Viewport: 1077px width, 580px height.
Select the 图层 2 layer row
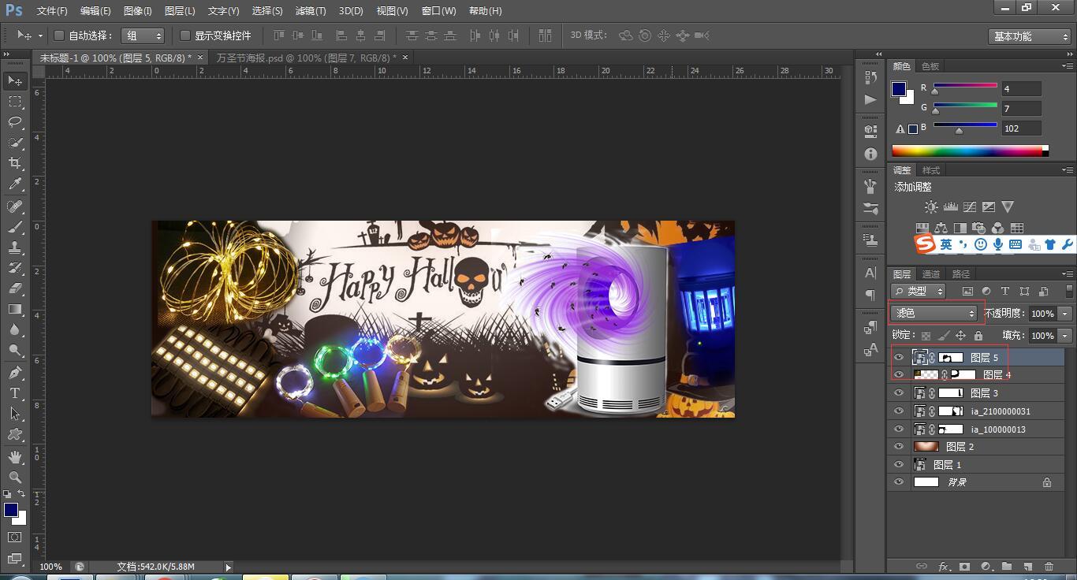(978, 447)
